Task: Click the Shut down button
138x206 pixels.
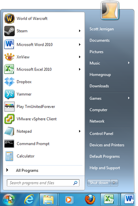Action: [x=99, y=183]
